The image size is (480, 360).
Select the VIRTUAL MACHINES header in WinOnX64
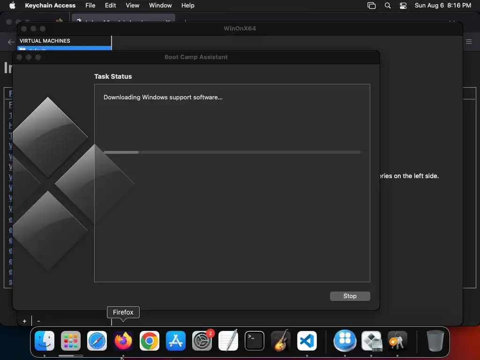pyautogui.click(x=45, y=41)
